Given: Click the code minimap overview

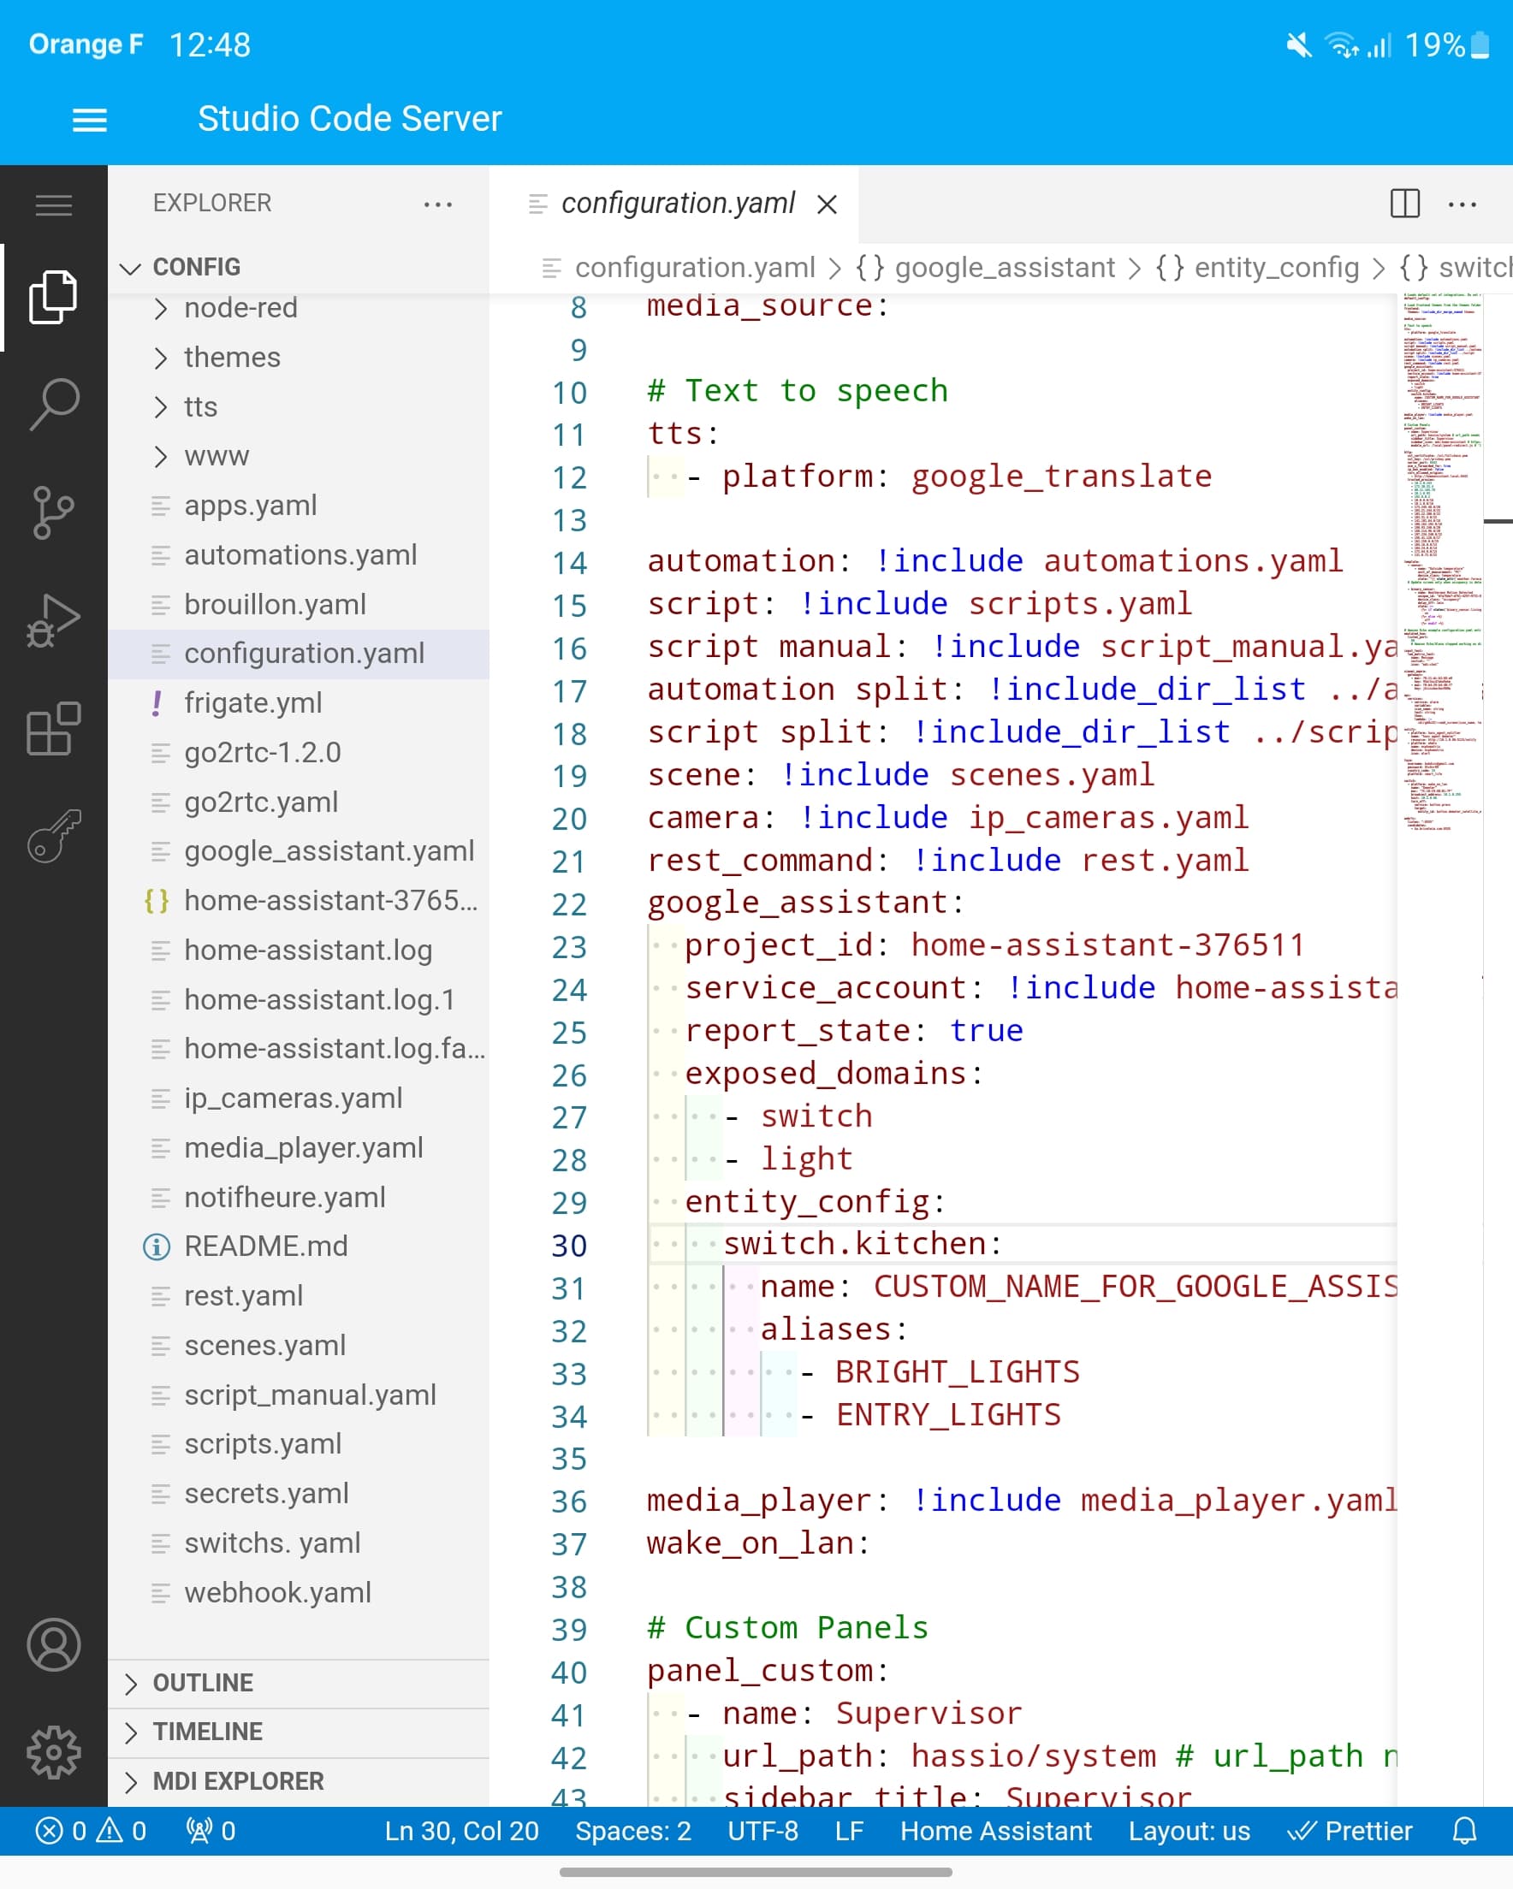Looking at the screenshot, I should (x=1440, y=560).
